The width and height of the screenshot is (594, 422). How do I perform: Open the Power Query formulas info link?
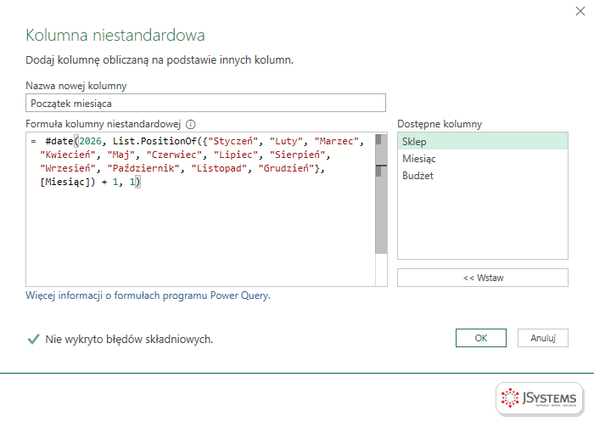(x=148, y=295)
